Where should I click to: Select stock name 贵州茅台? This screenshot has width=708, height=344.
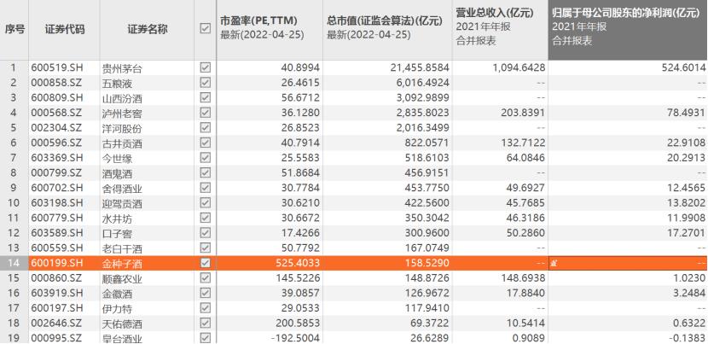(x=123, y=68)
